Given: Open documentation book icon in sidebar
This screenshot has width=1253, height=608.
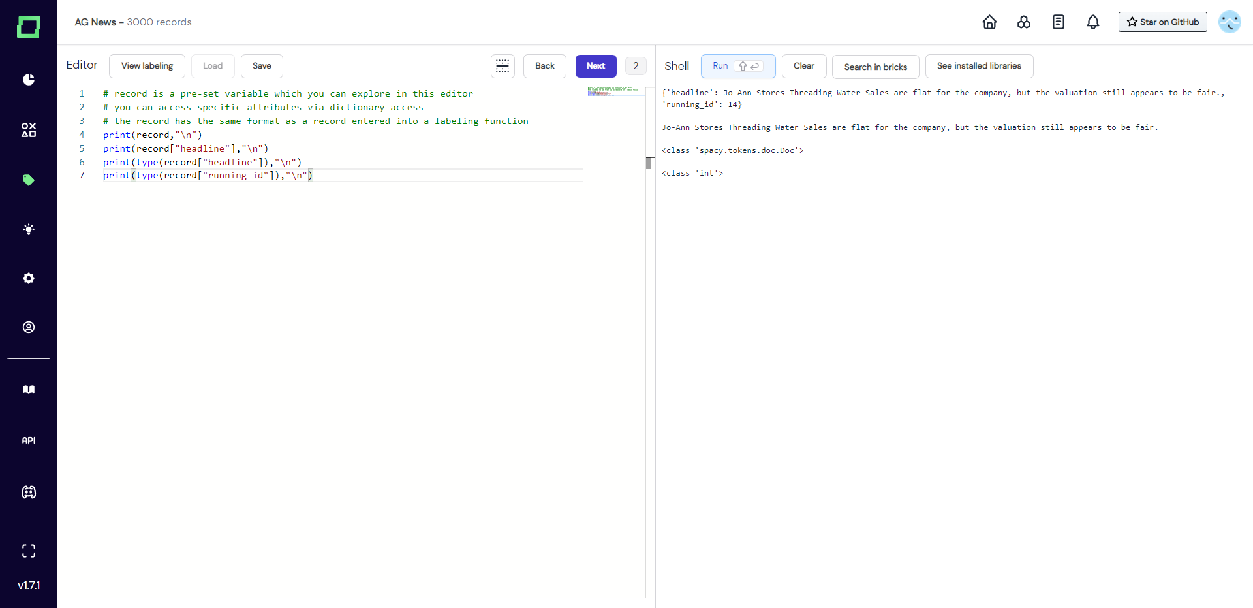Looking at the screenshot, I should point(29,389).
